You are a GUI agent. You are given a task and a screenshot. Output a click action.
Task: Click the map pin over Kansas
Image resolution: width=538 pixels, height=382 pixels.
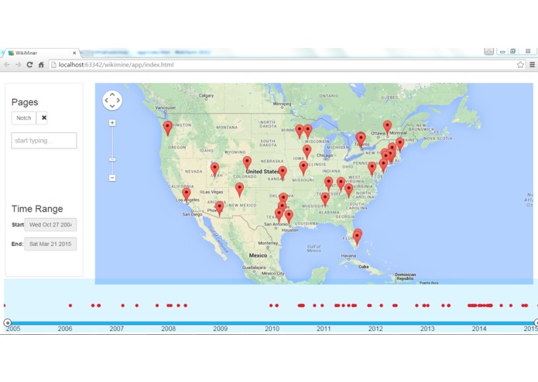tap(283, 173)
